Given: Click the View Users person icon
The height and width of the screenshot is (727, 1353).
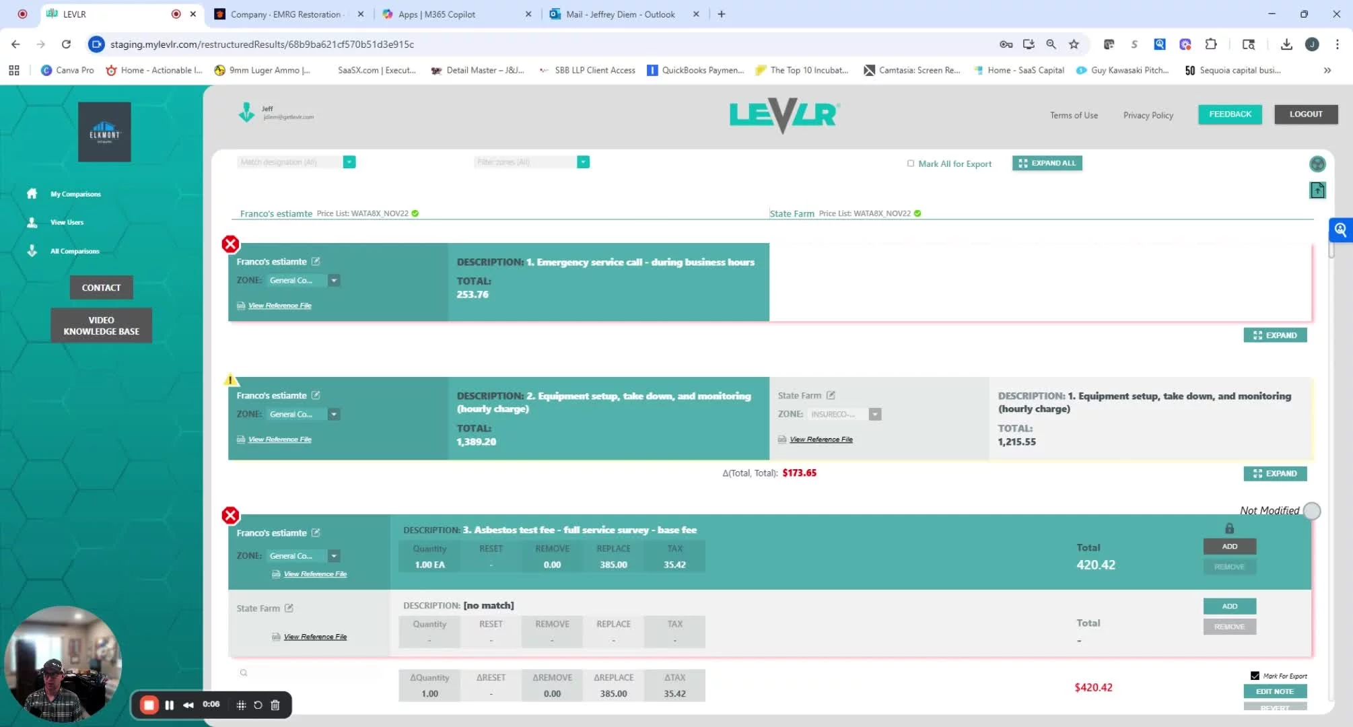Looking at the screenshot, I should (x=32, y=222).
